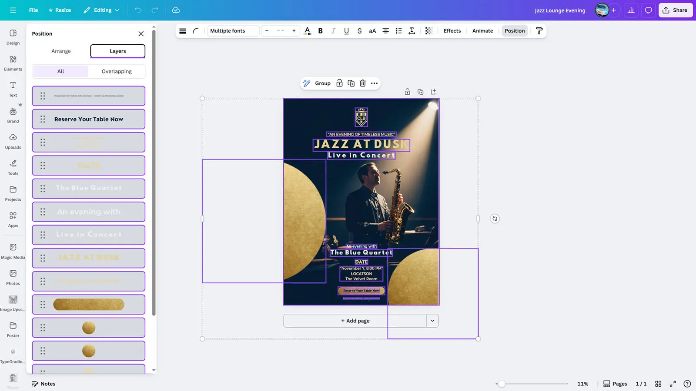696x391 pixels.
Task: Open the Multiple fonts dropdown
Action: pyautogui.click(x=232, y=31)
